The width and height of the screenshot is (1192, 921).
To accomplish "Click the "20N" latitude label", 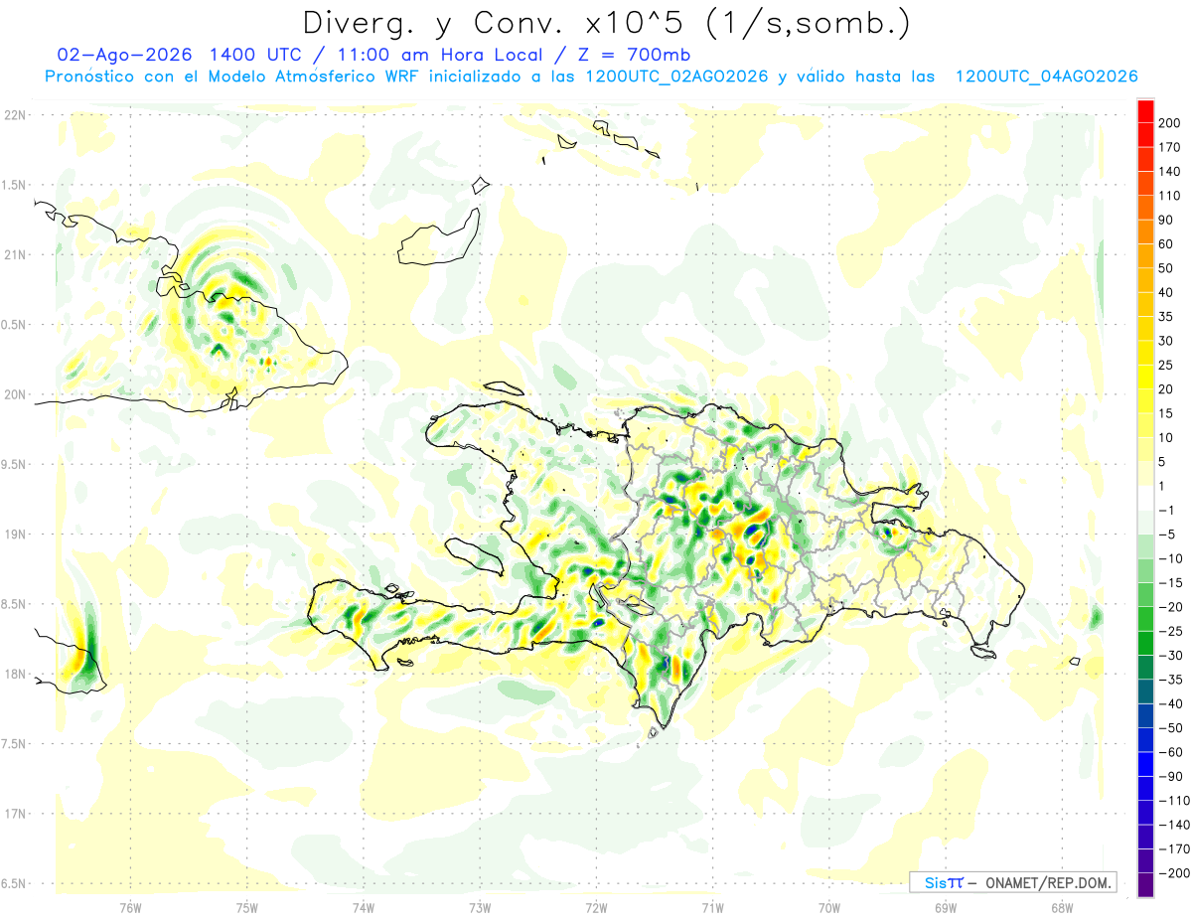I will (x=14, y=394).
